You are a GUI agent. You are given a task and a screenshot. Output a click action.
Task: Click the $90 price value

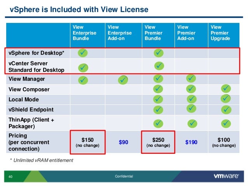(124, 142)
